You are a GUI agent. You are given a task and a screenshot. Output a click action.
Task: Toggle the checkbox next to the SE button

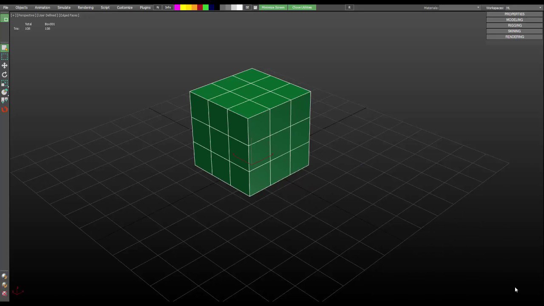point(255,8)
